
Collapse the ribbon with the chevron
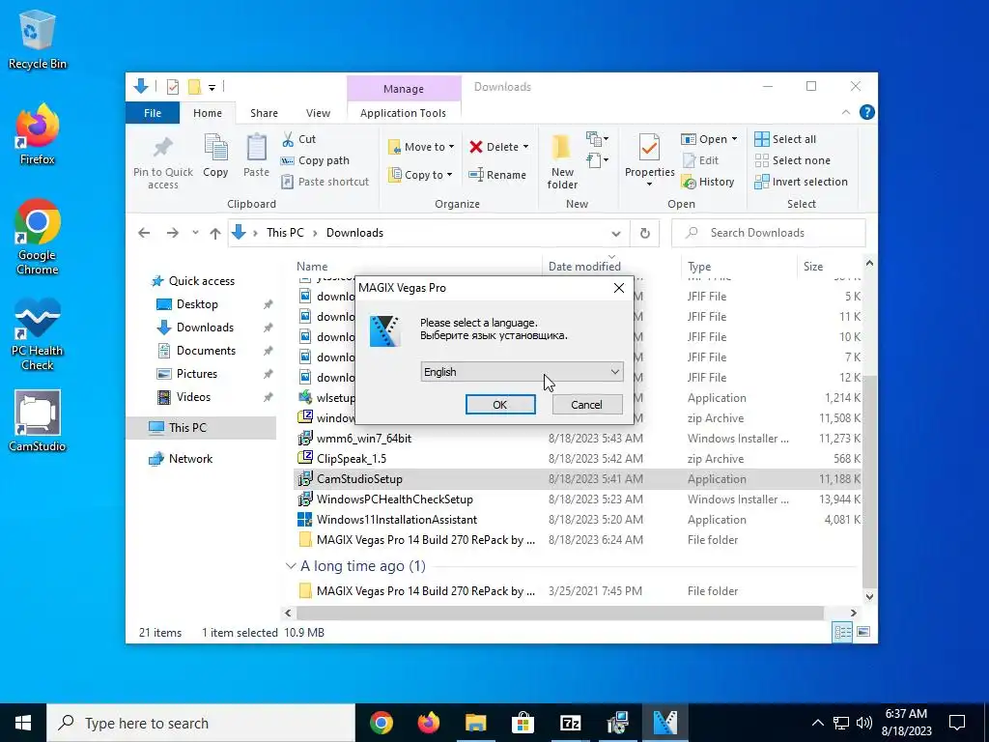pyautogui.click(x=846, y=112)
